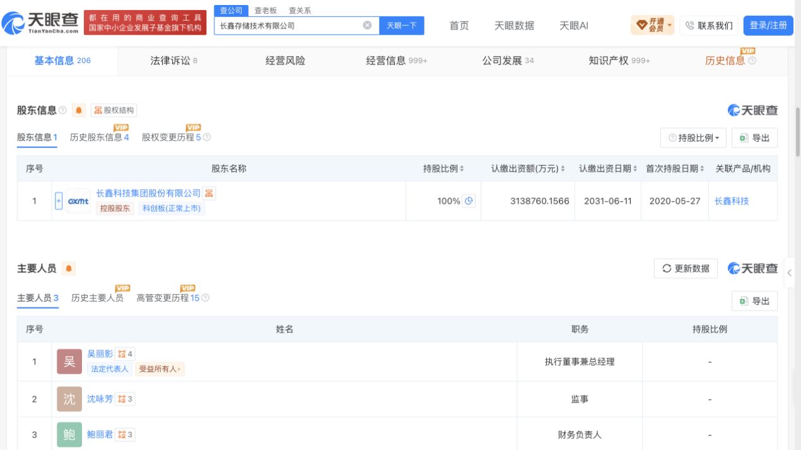
Task: Click the equity icon beside 长鑫科技集团股份有限公司
Action: coord(209,193)
